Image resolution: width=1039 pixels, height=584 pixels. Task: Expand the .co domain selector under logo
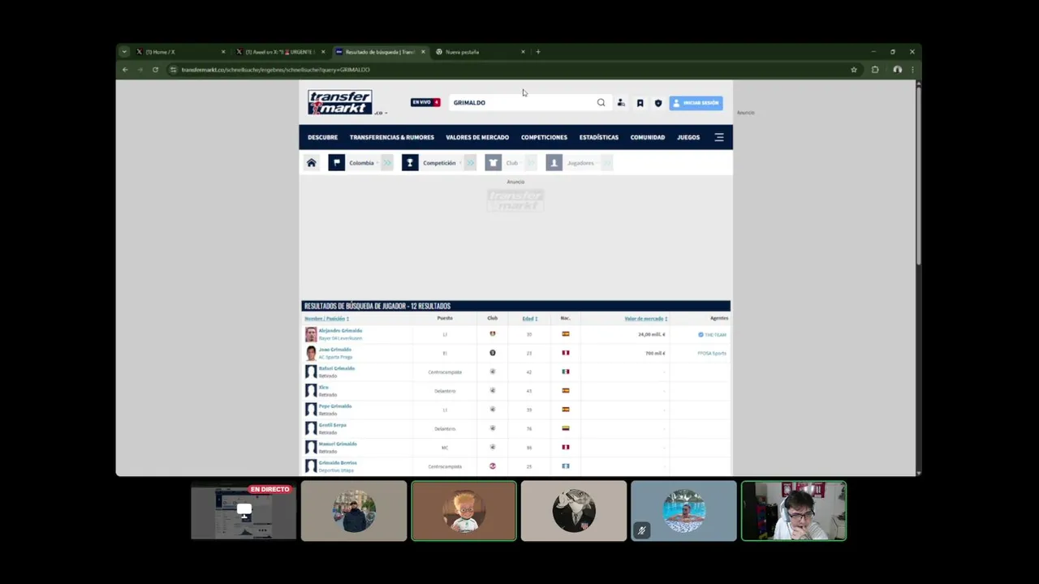pos(381,113)
